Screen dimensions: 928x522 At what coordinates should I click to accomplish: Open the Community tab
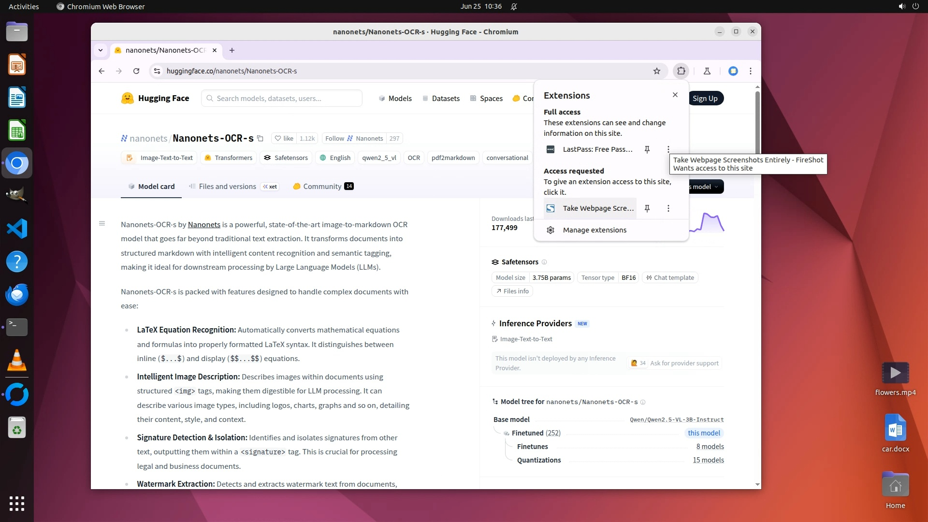pyautogui.click(x=322, y=187)
